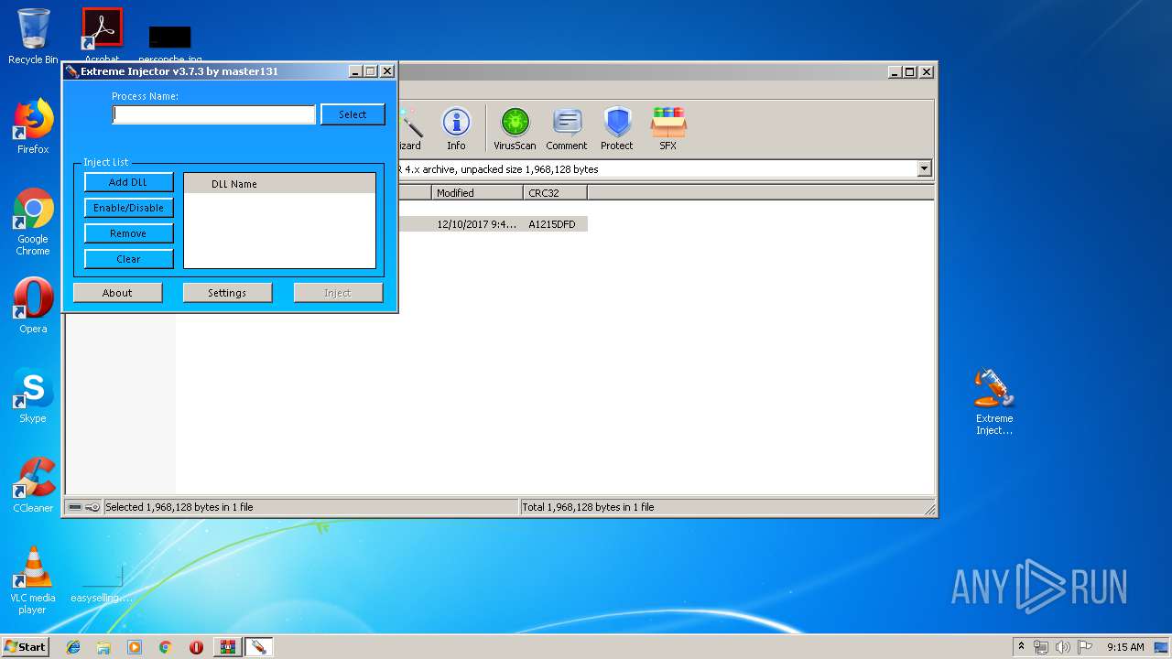Click the SFX icon in WinRAR toolbar

click(x=668, y=128)
